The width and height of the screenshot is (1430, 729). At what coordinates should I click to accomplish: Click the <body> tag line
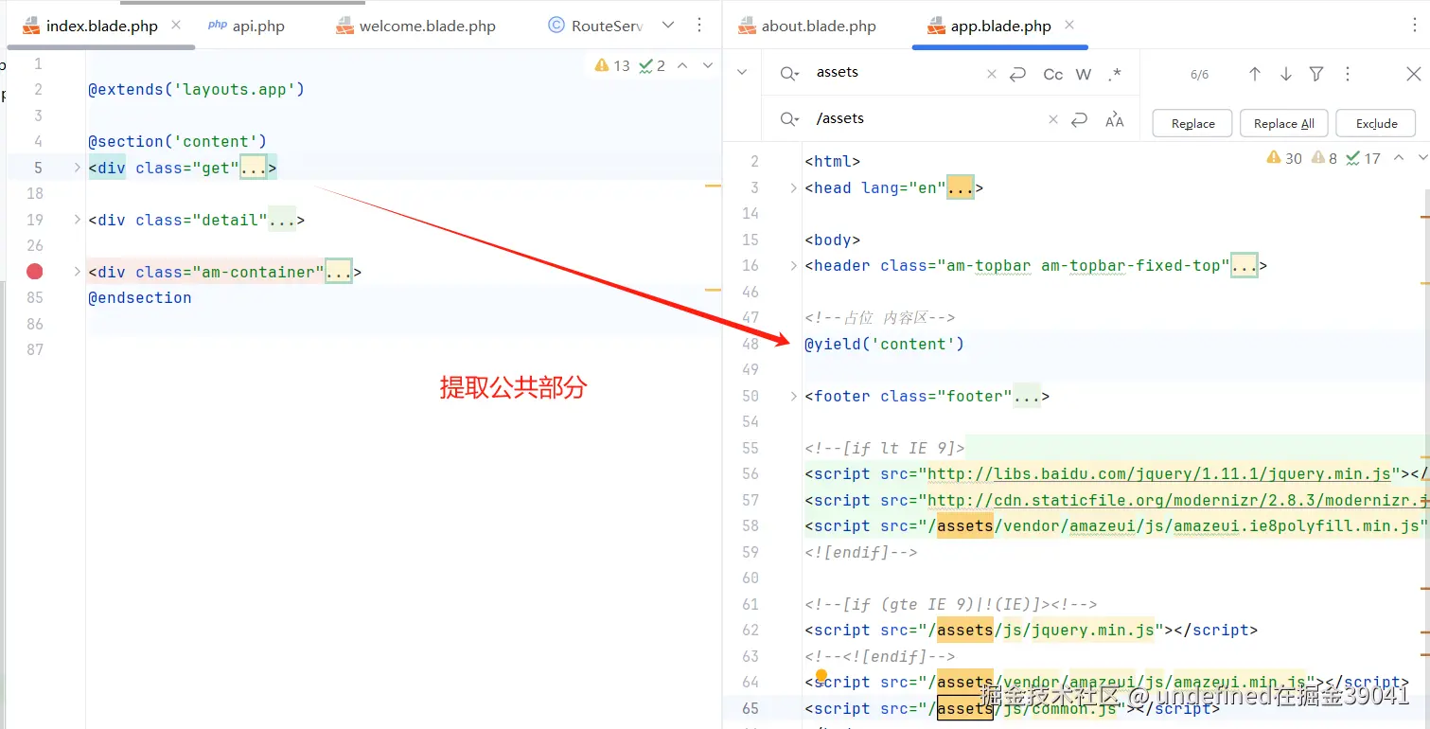point(833,240)
